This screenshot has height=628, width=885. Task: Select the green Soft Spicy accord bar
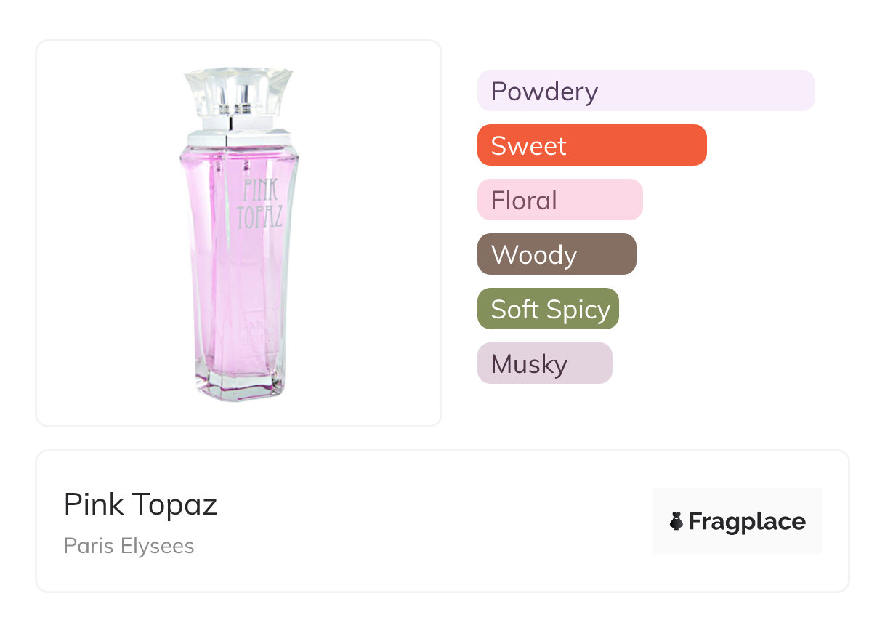548,309
